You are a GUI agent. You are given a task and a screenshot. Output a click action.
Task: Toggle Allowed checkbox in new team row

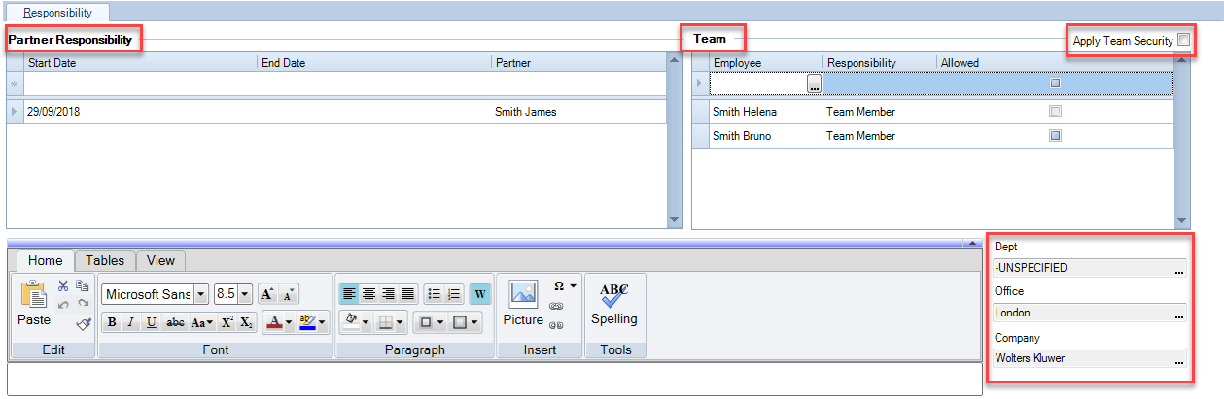[1055, 83]
